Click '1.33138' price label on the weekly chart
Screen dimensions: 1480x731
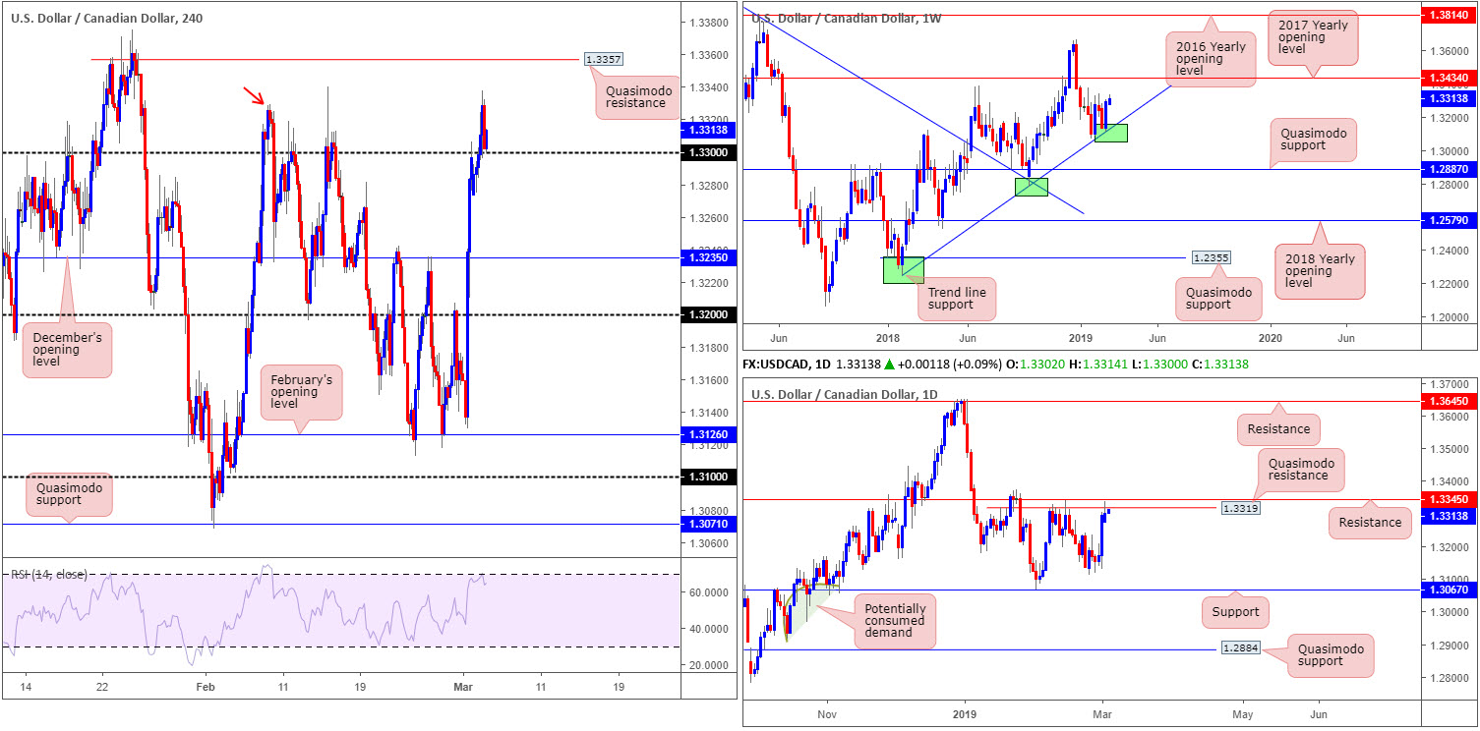(x=1450, y=98)
